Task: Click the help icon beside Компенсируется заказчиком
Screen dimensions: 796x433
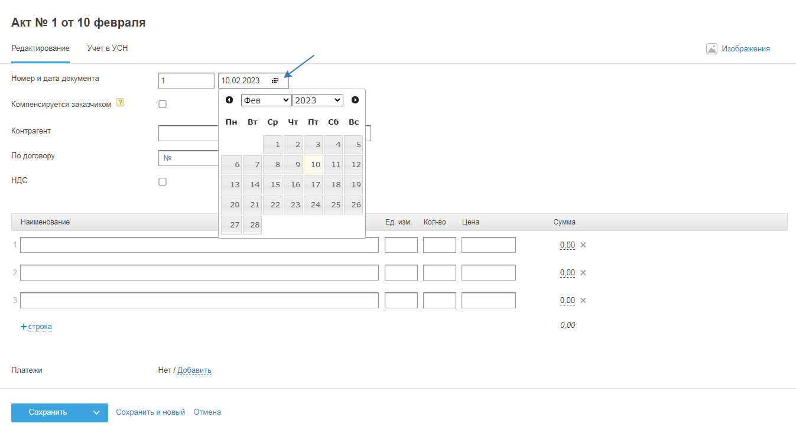Action: click(x=120, y=103)
